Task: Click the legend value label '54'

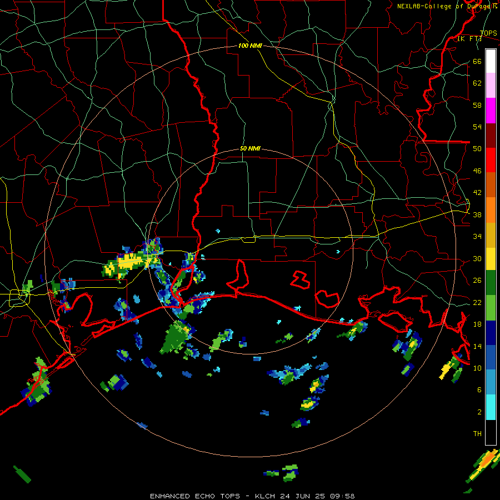Action: 477,127
